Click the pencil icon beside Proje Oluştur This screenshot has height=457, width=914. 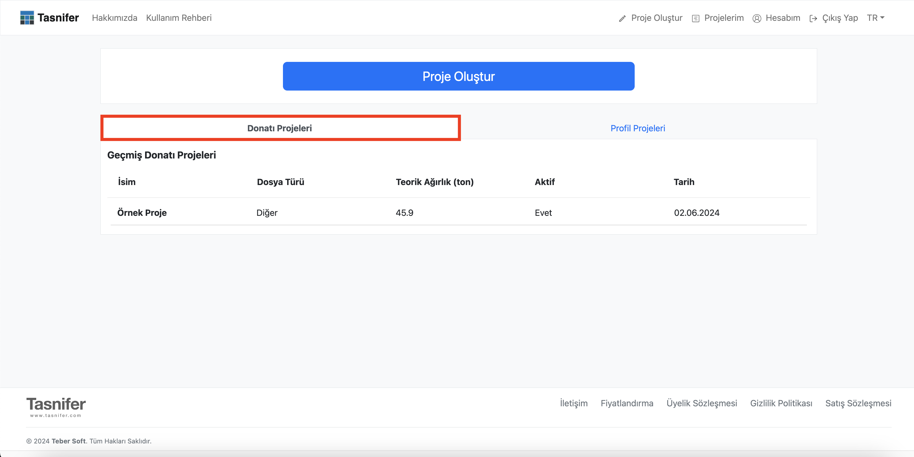(x=622, y=18)
